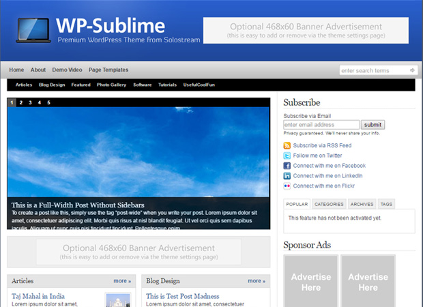
Task: Go to Tutorials category
Action: click(167, 85)
